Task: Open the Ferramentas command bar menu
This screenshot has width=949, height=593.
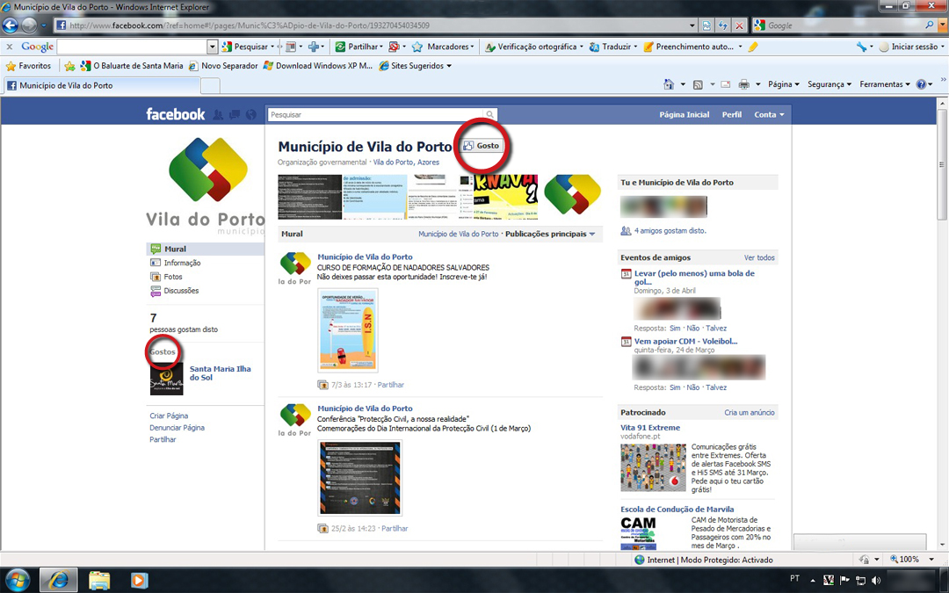Action: click(885, 84)
